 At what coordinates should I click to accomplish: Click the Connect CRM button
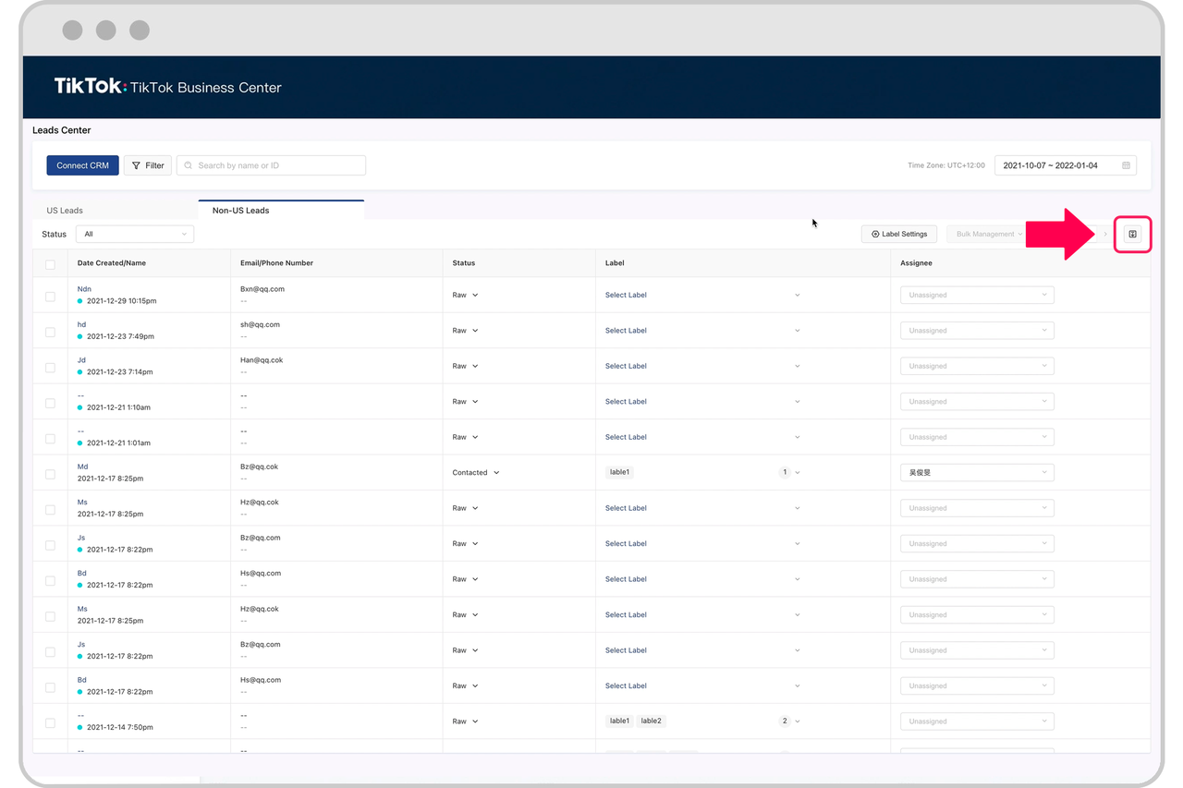tap(82, 166)
